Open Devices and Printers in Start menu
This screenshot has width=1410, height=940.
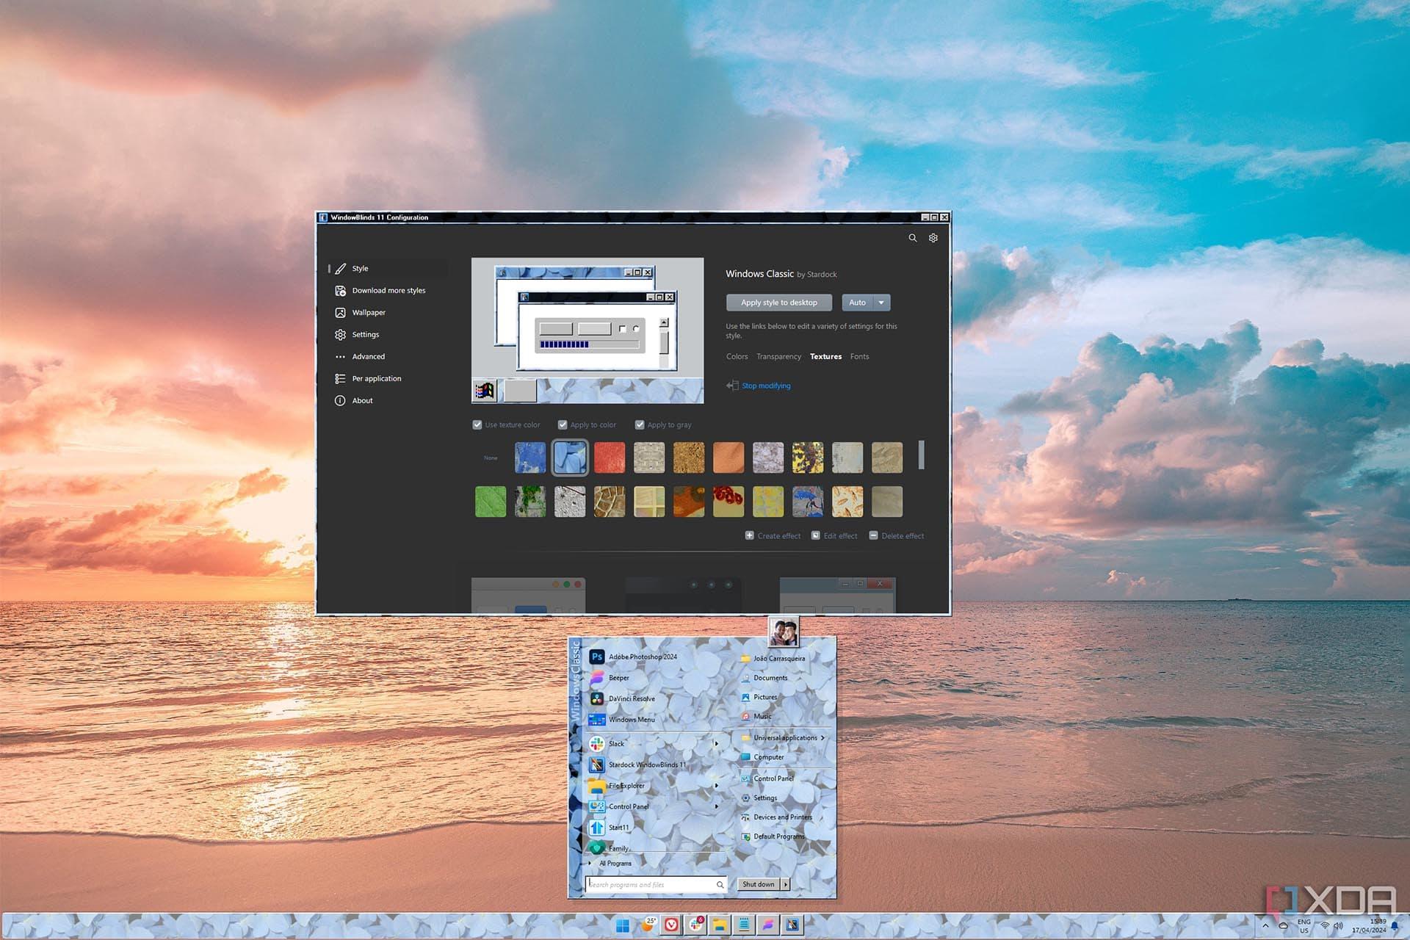tap(783, 817)
